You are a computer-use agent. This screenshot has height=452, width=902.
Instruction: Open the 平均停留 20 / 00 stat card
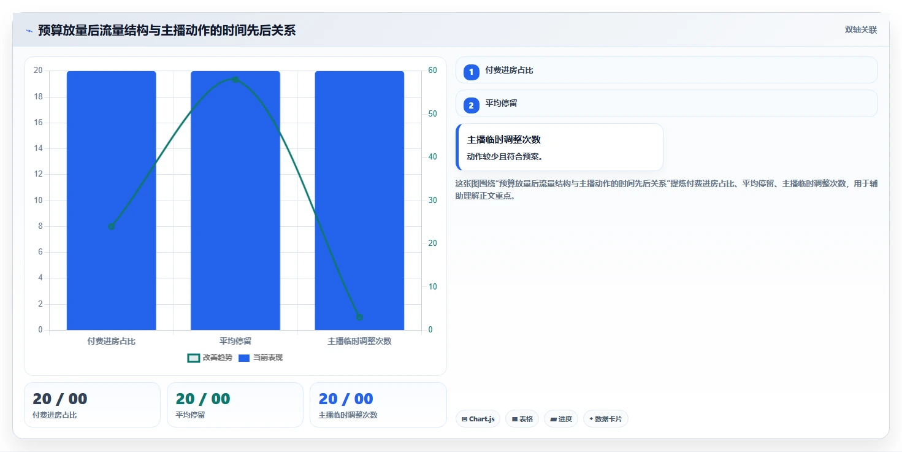(x=235, y=405)
